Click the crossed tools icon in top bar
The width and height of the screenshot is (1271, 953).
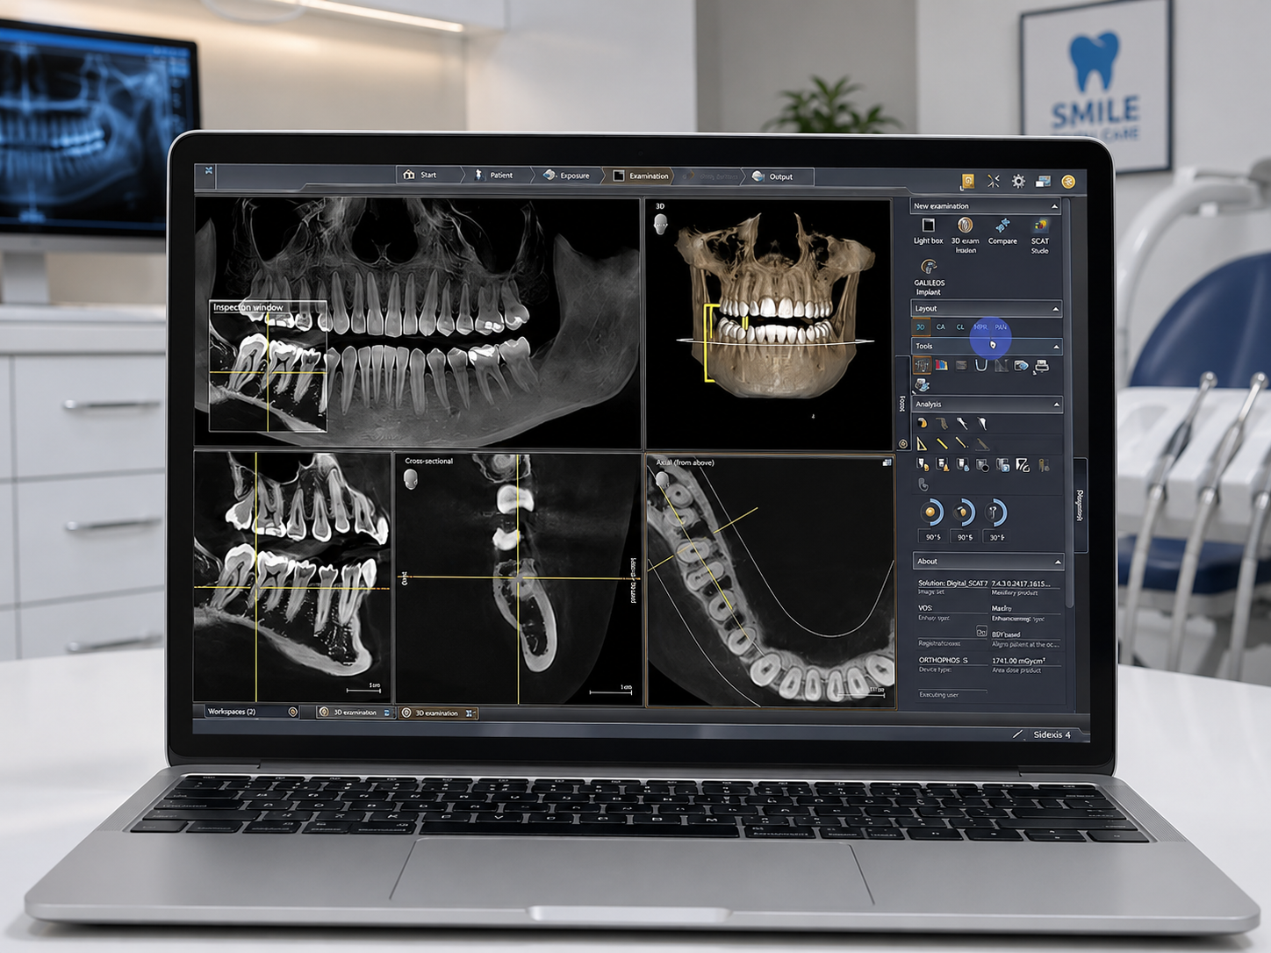994,181
